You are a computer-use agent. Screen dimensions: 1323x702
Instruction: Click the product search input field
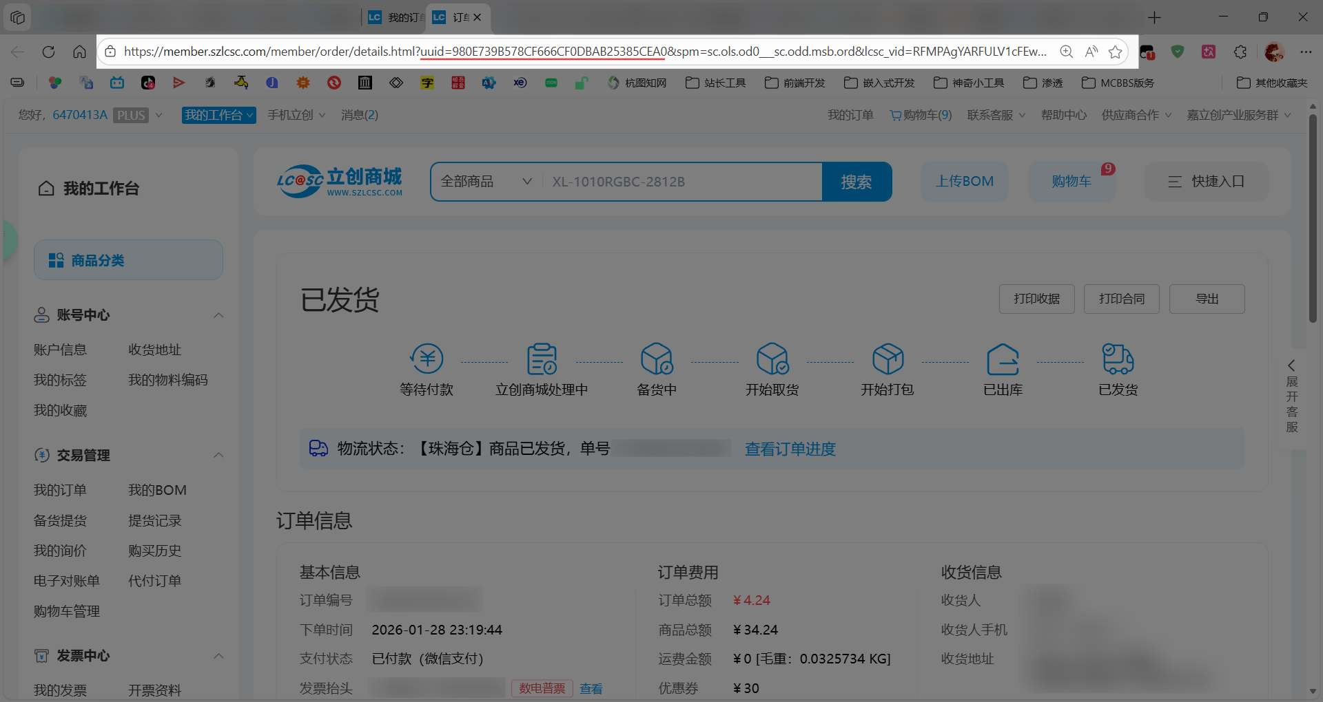tap(682, 182)
